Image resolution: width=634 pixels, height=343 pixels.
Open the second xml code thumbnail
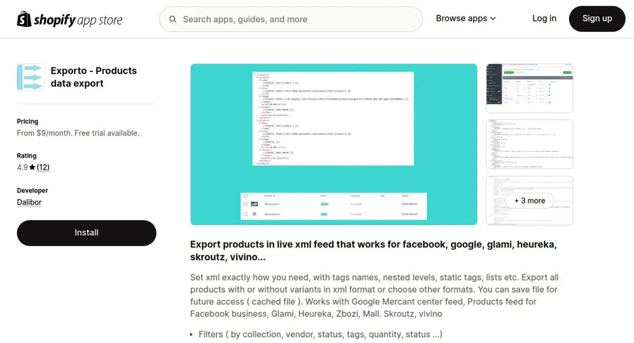click(529, 144)
